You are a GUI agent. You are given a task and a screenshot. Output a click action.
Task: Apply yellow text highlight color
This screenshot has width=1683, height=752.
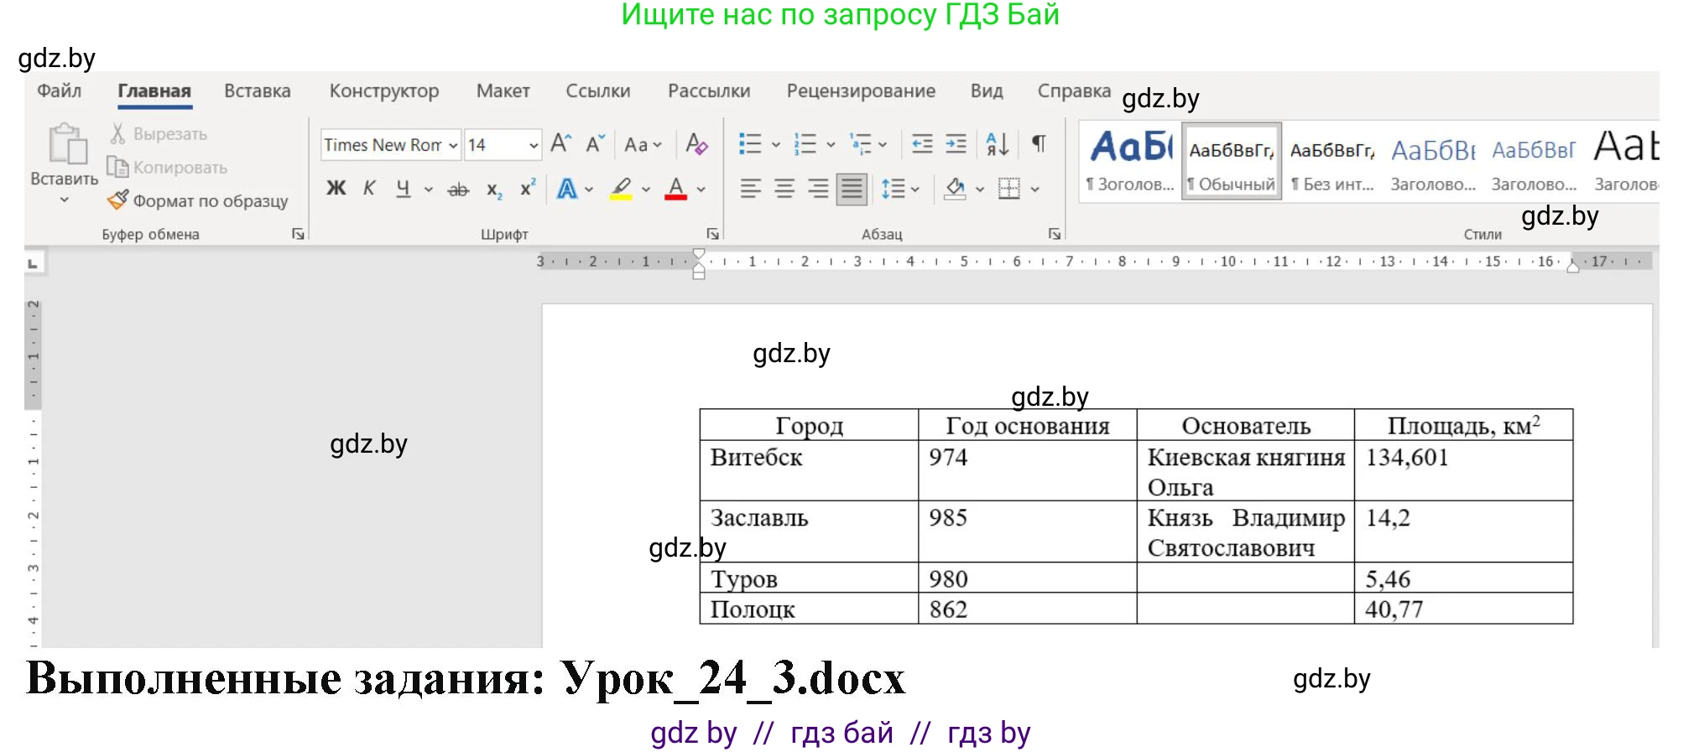pos(621,189)
